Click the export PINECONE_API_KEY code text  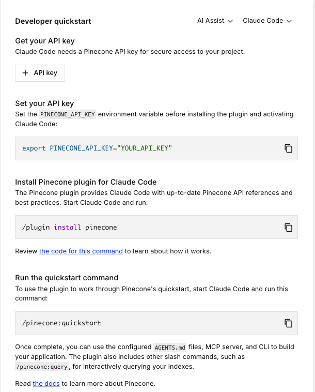[x=97, y=148]
